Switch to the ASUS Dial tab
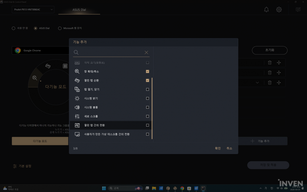The image size is (307, 192). tap(79, 10)
